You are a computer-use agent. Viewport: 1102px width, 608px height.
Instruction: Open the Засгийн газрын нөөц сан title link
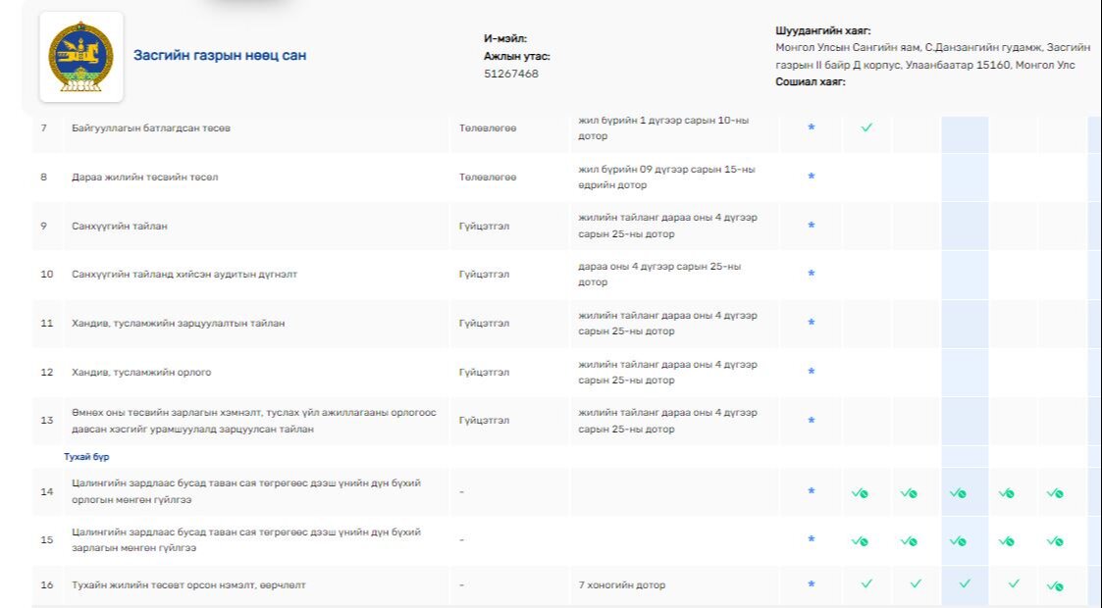(220, 56)
